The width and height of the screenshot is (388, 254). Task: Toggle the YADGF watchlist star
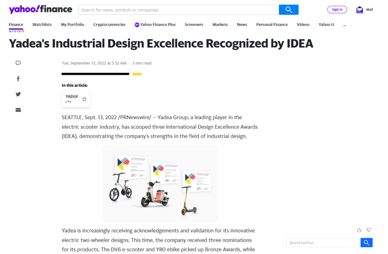[x=84, y=99]
